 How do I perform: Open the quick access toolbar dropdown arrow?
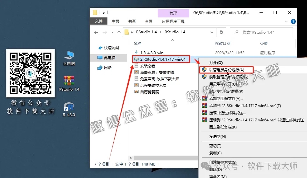click(104, 13)
